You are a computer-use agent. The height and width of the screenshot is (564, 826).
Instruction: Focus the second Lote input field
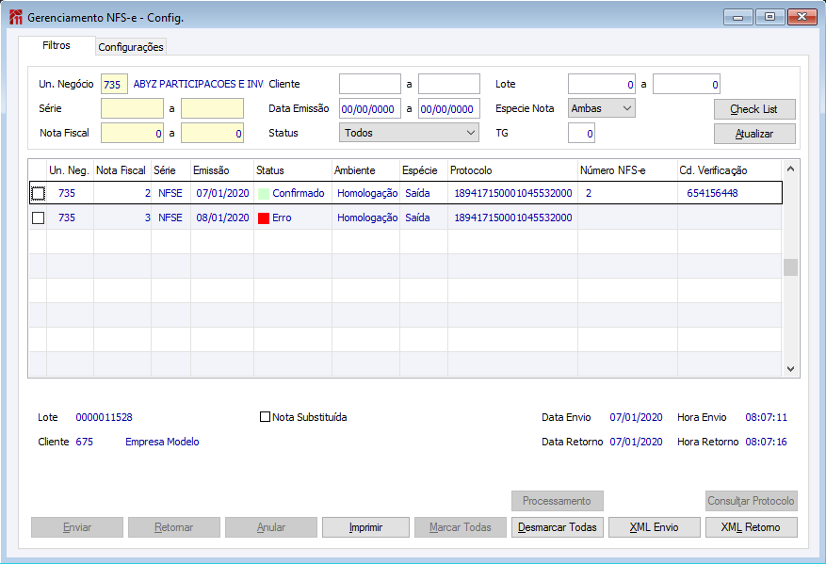point(687,84)
